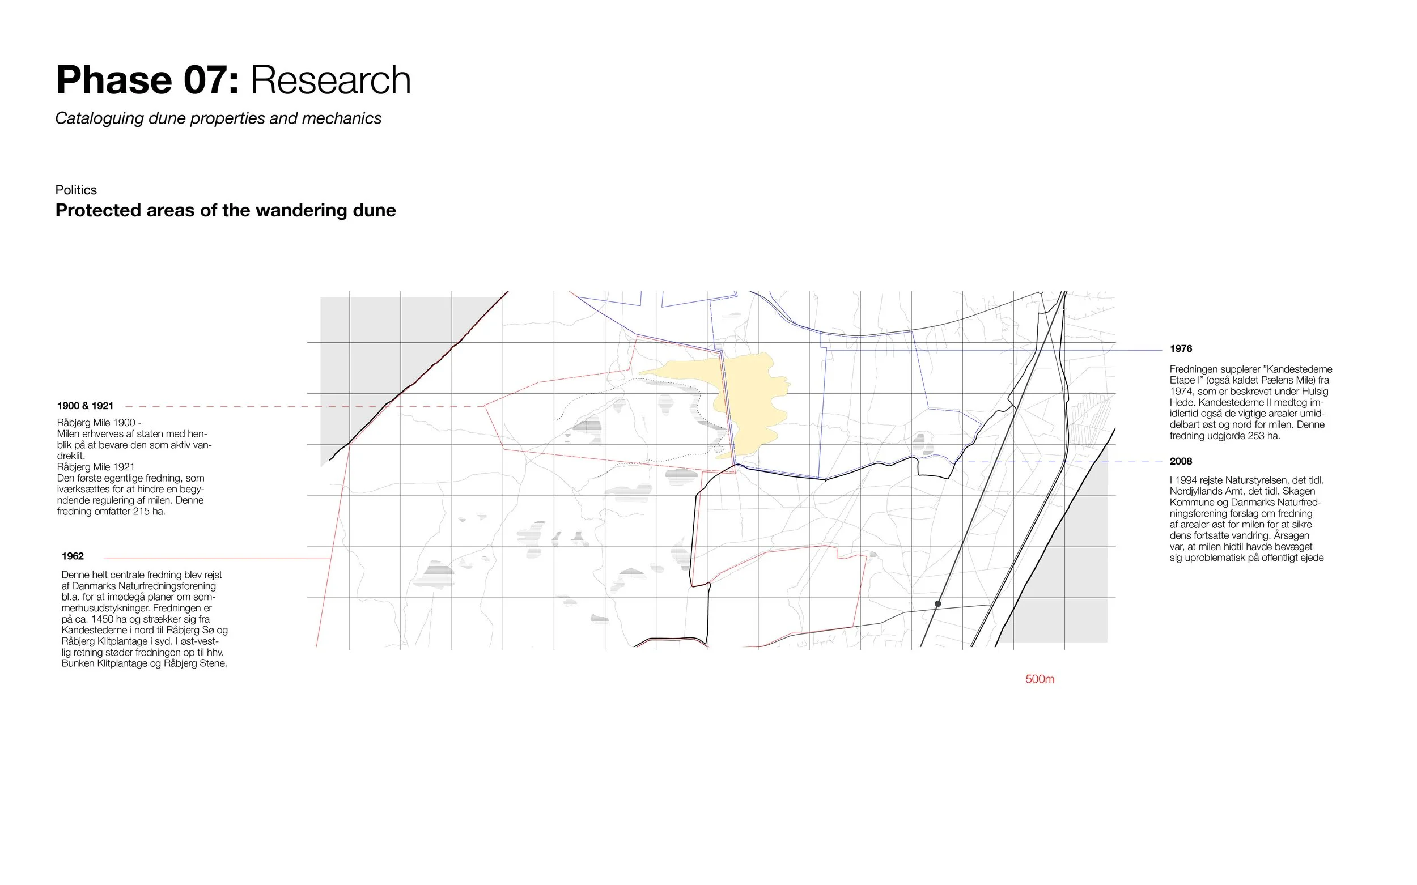This screenshot has height=885, width=1417.
Task: Click the red 500m scale label
Action: [1040, 679]
